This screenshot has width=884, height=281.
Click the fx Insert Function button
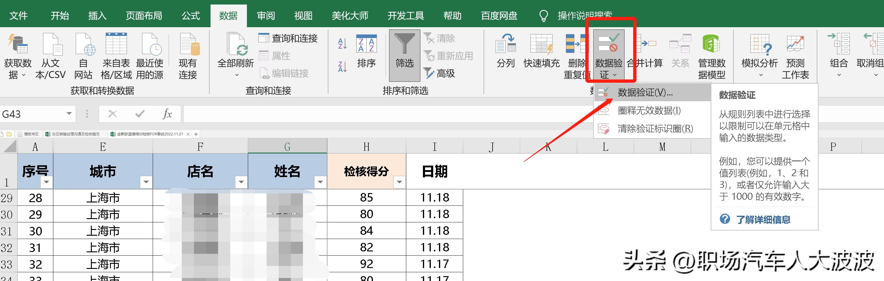(x=167, y=114)
